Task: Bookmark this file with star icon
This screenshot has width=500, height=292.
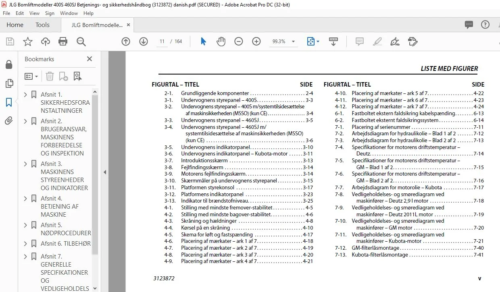Action: click(x=27, y=41)
